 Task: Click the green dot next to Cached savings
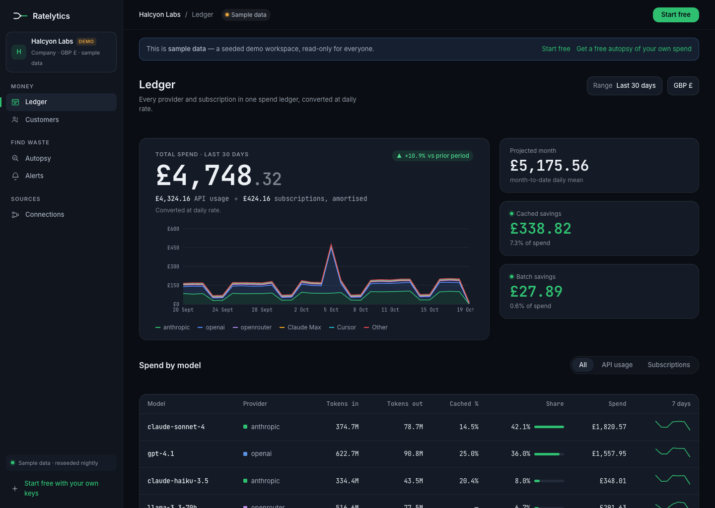[x=512, y=214]
